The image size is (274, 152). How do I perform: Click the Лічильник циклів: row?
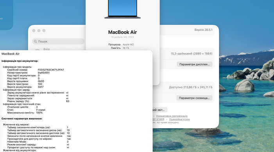[22, 107]
